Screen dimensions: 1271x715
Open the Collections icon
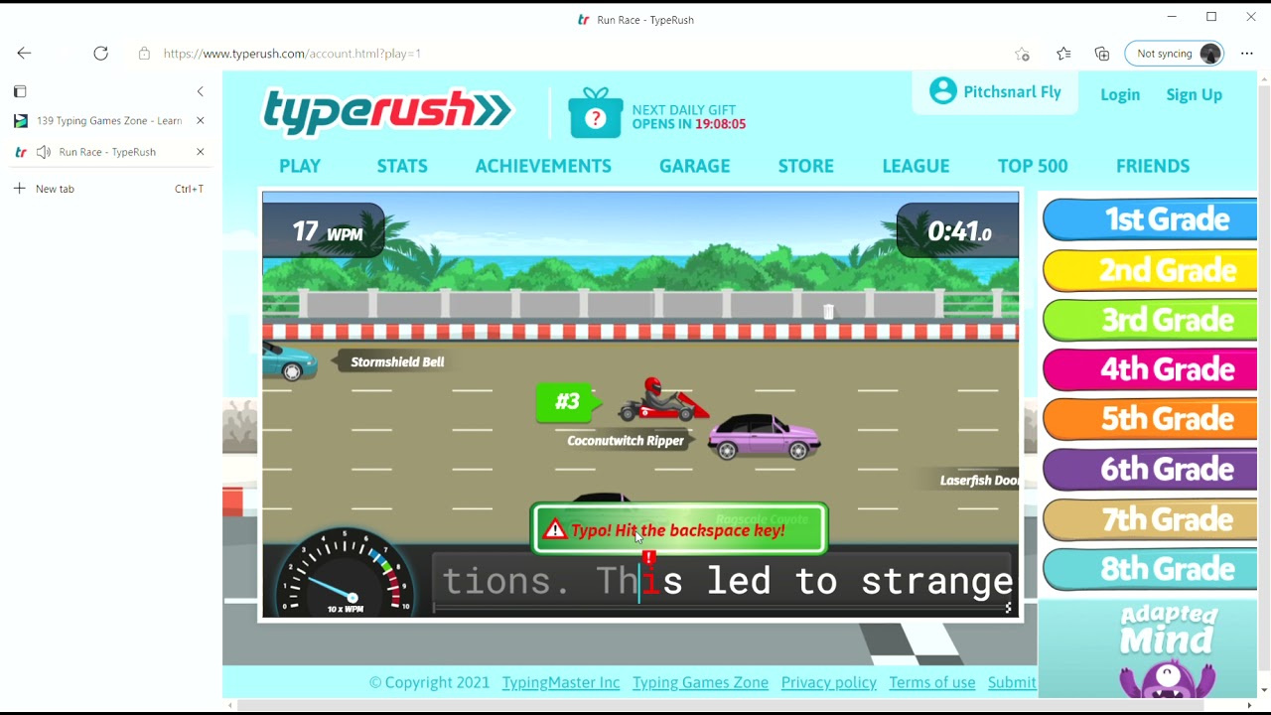pyautogui.click(x=1102, y=54)
